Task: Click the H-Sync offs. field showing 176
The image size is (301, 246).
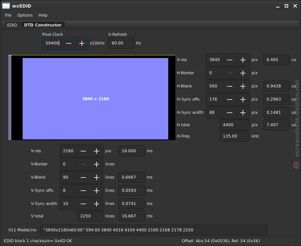Action: 215,99
